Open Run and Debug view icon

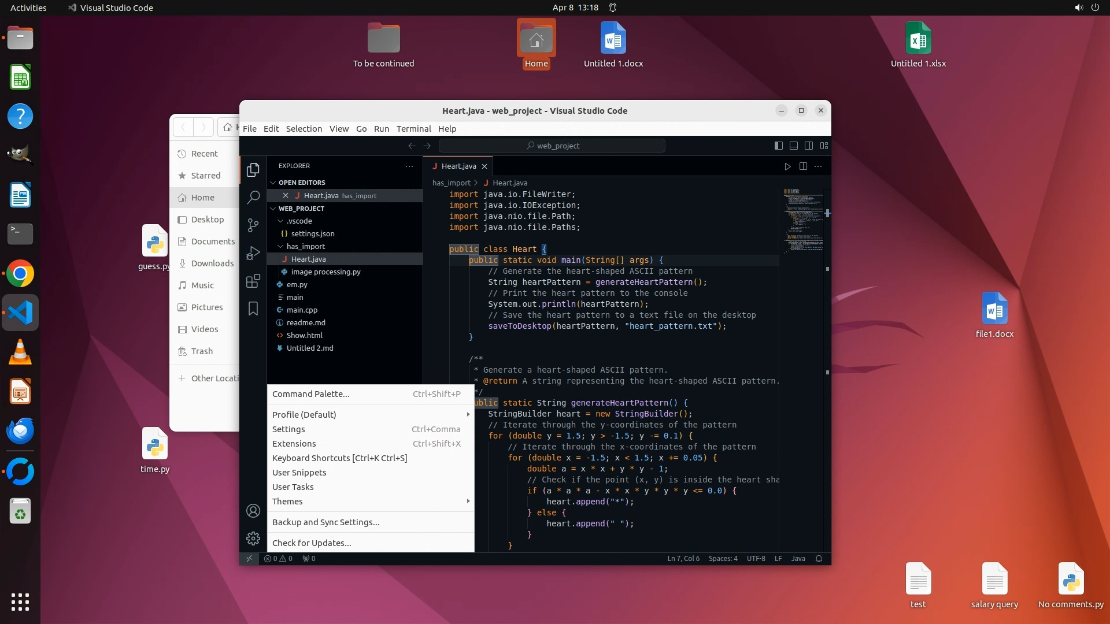(x=253, y=253)
